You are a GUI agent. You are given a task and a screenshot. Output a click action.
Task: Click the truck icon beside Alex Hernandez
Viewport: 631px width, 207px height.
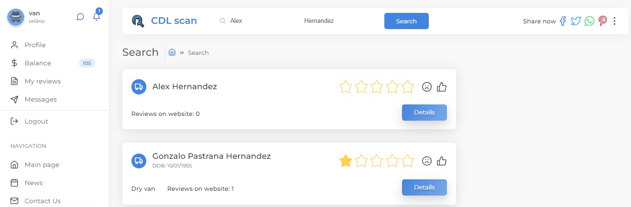coord(139,87)
